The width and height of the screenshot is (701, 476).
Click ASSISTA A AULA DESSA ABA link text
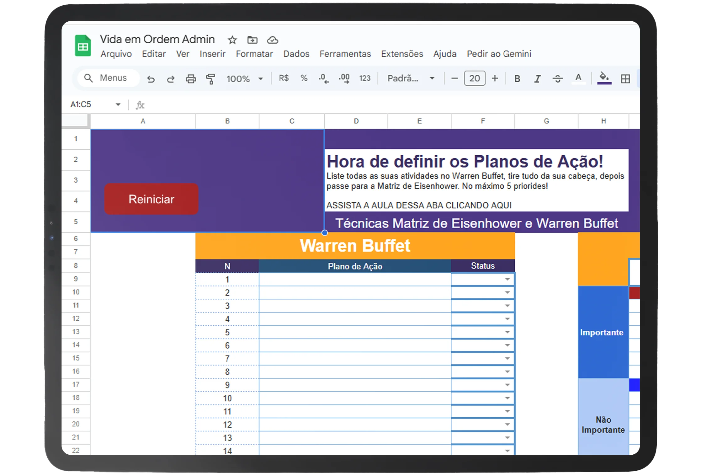419,205
